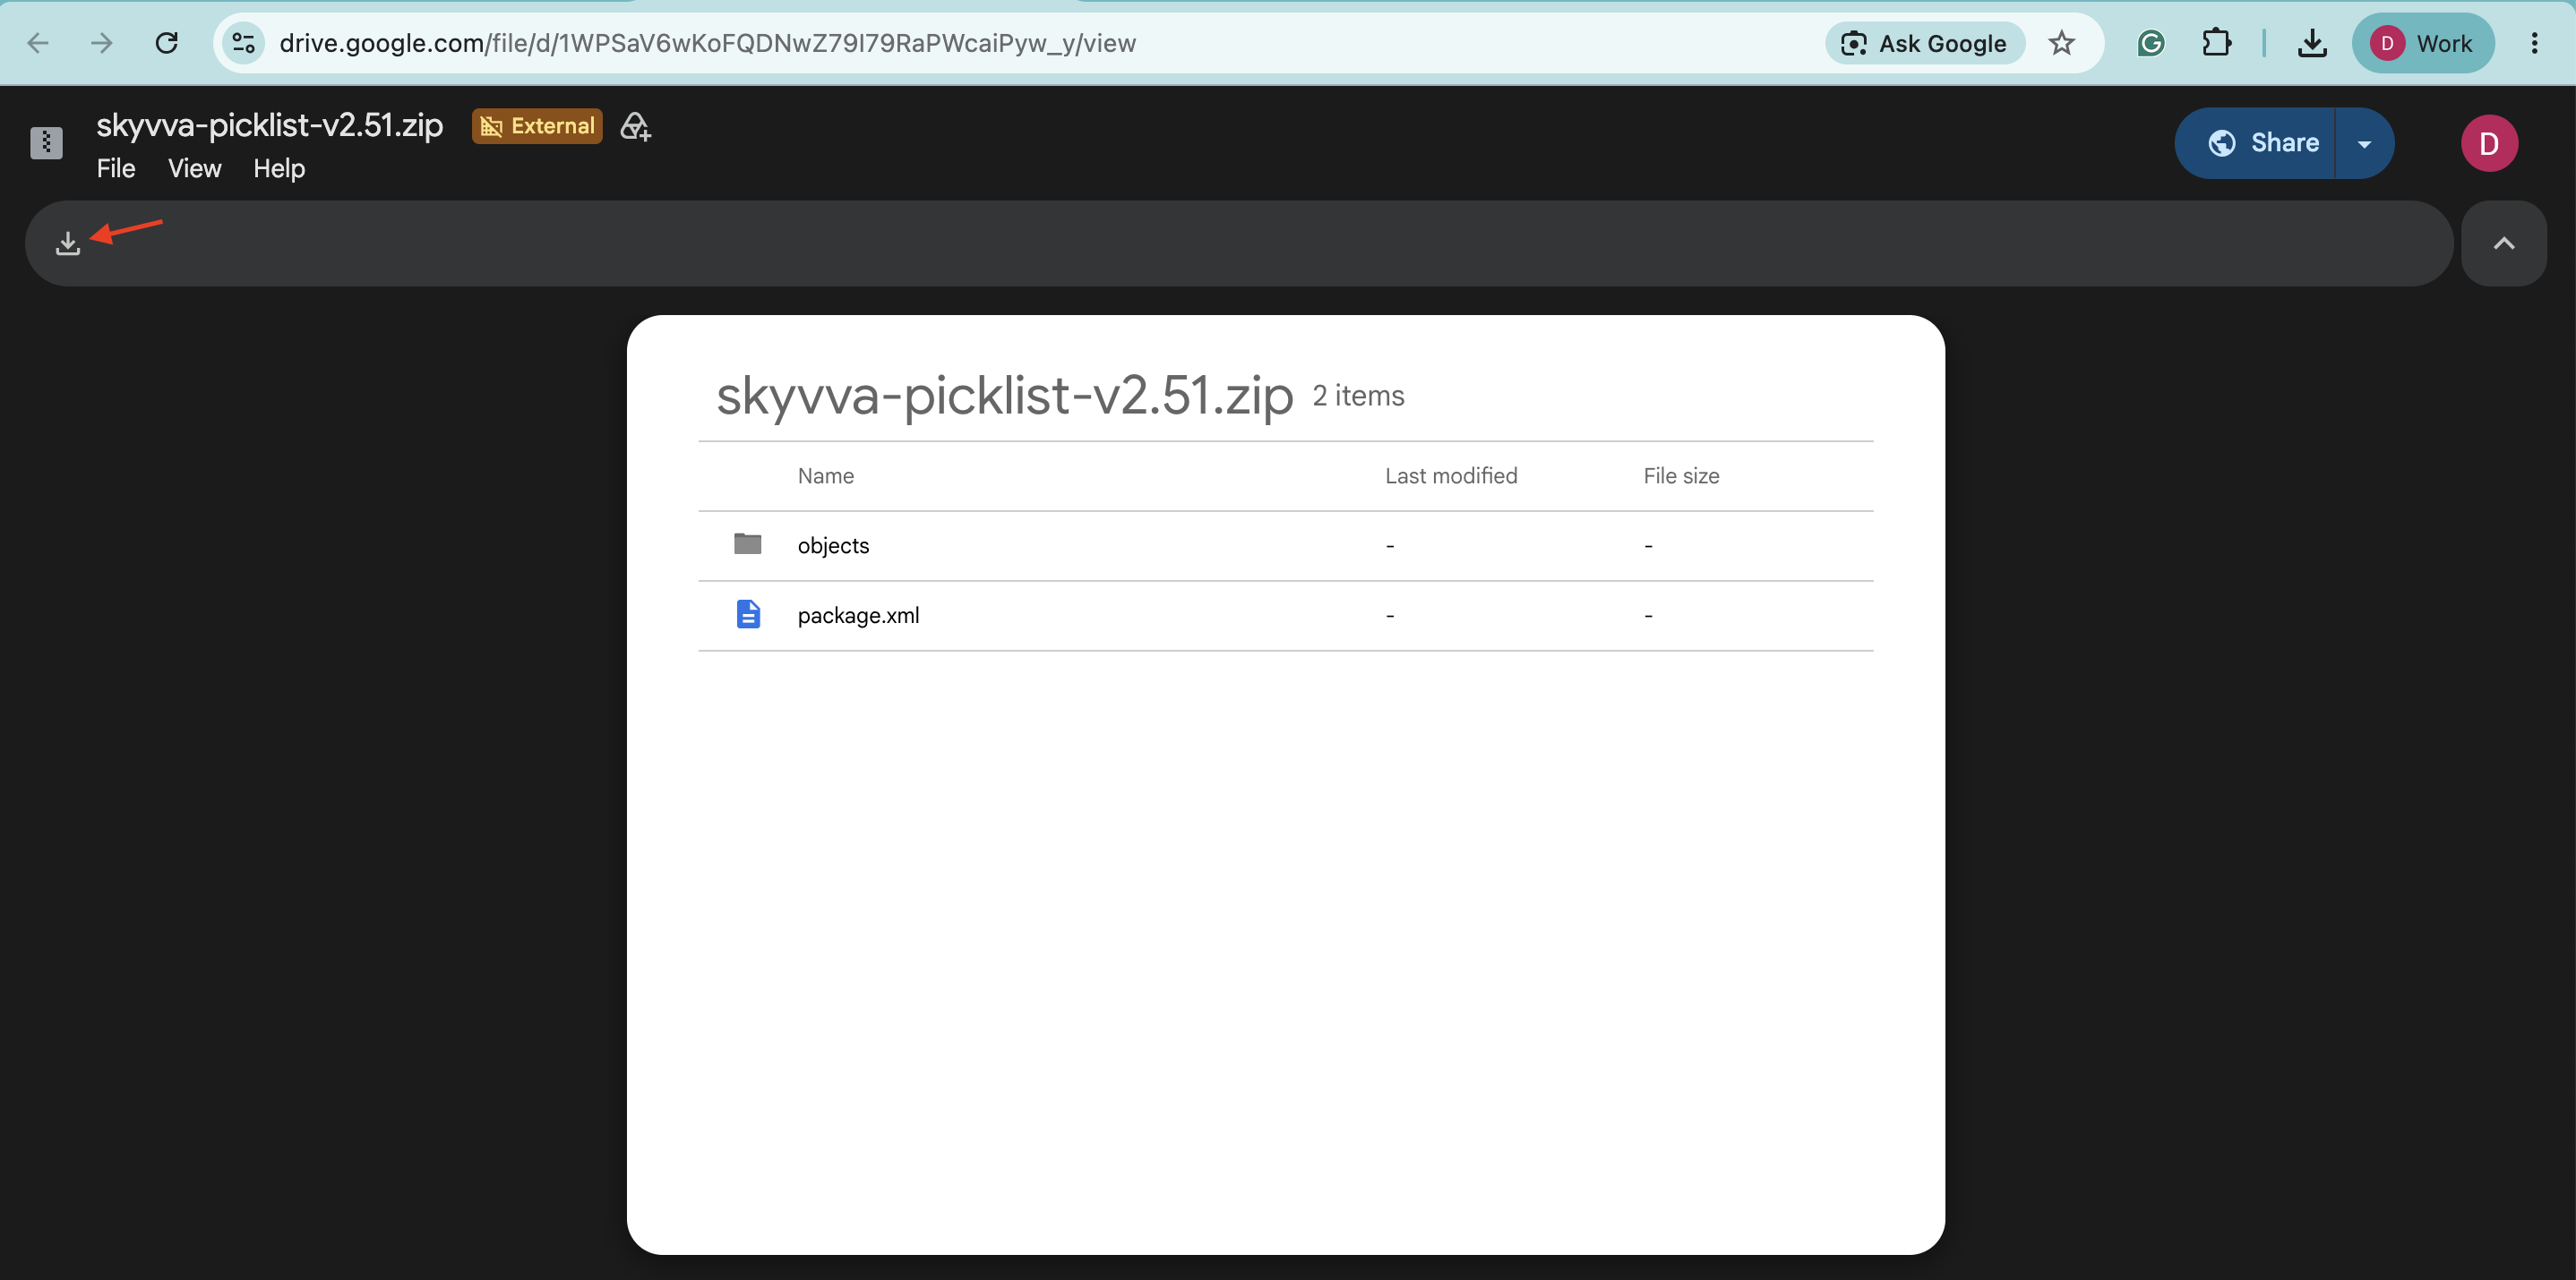Open site information icon in address bar

tap(243, 43)
